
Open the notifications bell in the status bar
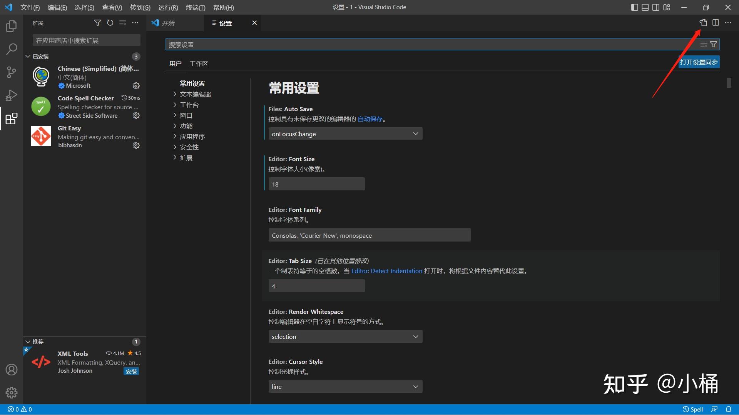729,409
